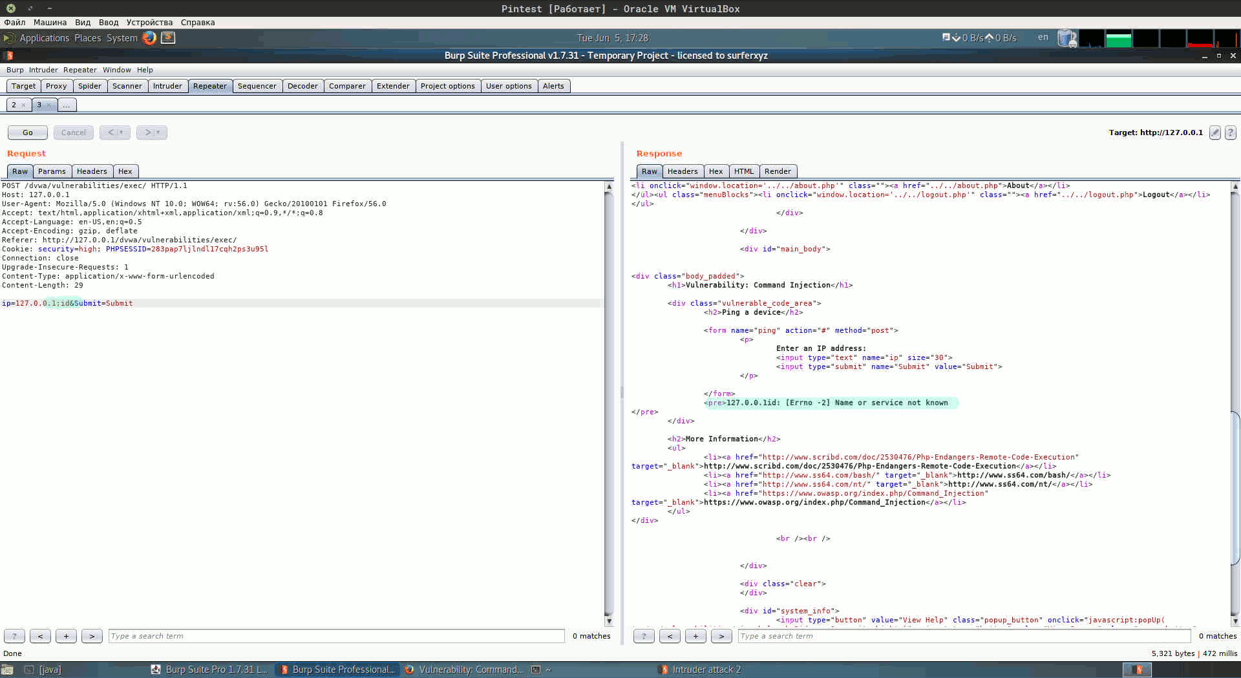
Task: Click the response search help button
Action: pyautogui.click(x=644, y=636)
